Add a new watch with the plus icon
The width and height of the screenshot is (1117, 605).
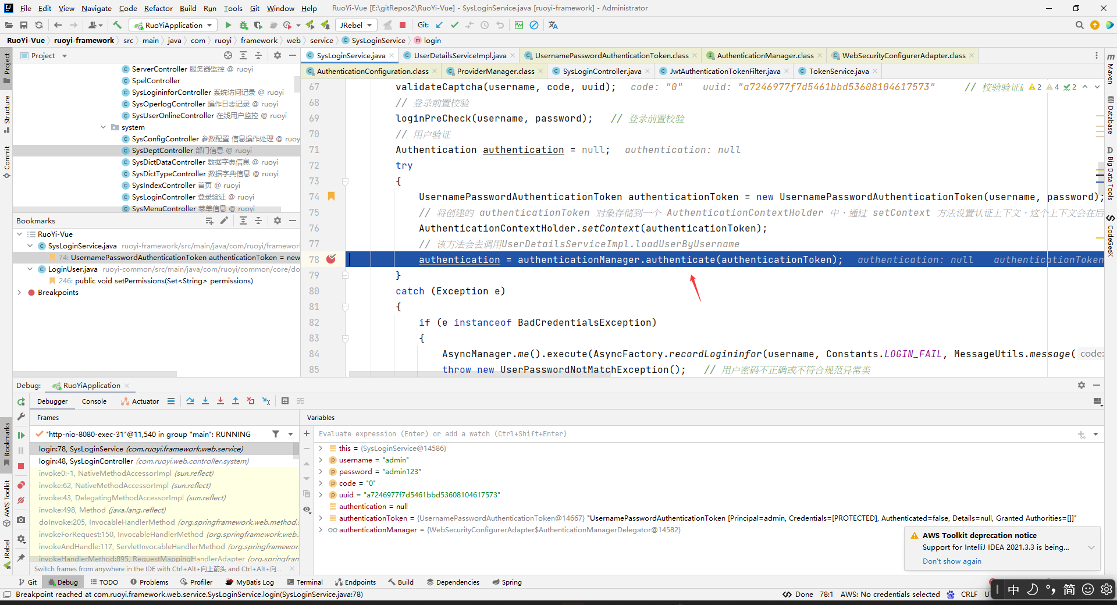pyautogui.click(x=307, y=433)
